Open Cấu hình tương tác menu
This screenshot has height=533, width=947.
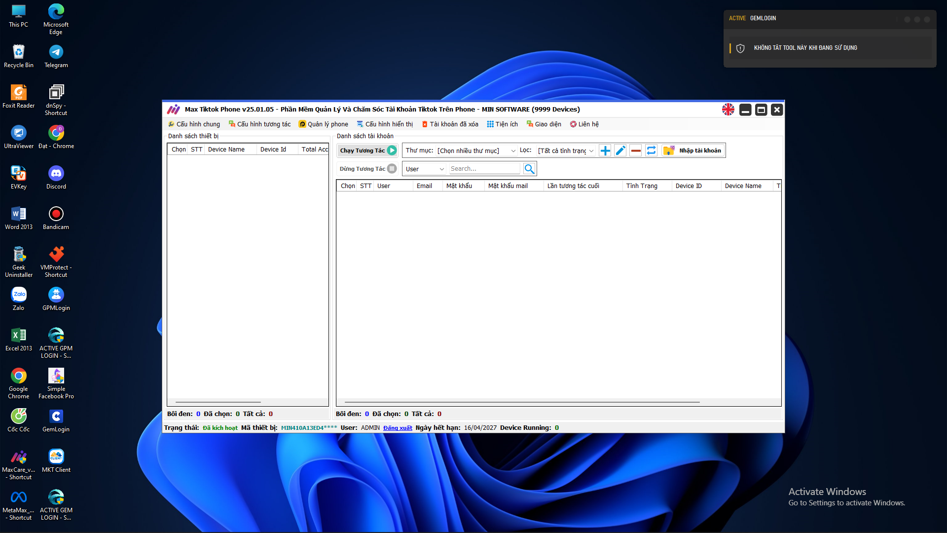(x=260, y=124)
